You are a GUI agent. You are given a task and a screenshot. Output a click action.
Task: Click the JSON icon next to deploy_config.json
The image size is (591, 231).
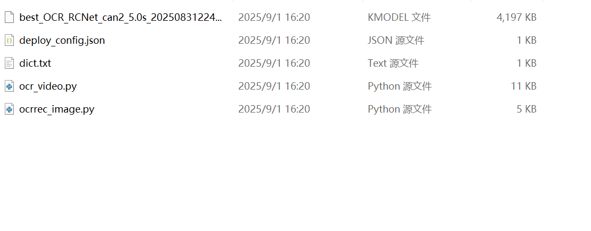[x=9, y=40]
